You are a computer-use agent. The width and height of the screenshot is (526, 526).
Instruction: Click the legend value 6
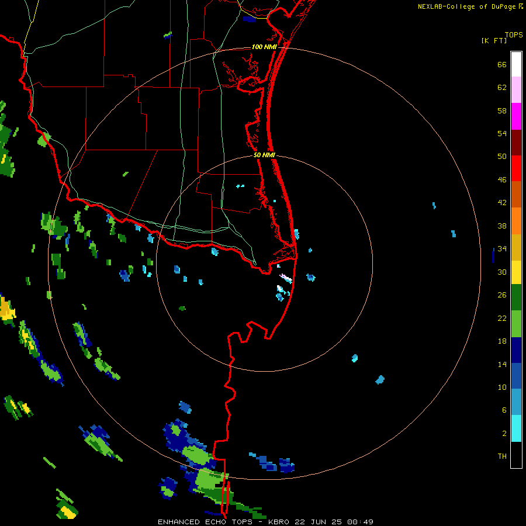pos(504,410)
